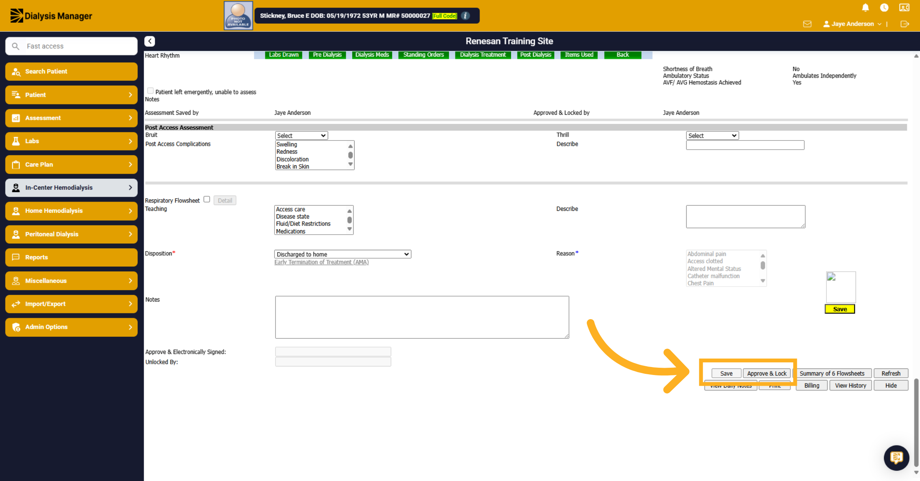
Task: Select Swelling in Post Access Complications
Action: (287, 144)
